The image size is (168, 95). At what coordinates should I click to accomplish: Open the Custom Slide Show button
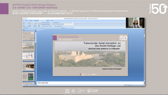click(29, 24)
